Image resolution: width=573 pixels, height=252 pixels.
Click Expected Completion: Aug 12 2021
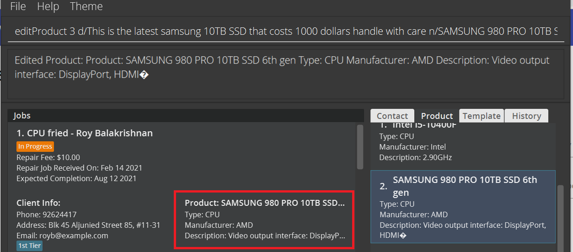click(x=76, y=178)
